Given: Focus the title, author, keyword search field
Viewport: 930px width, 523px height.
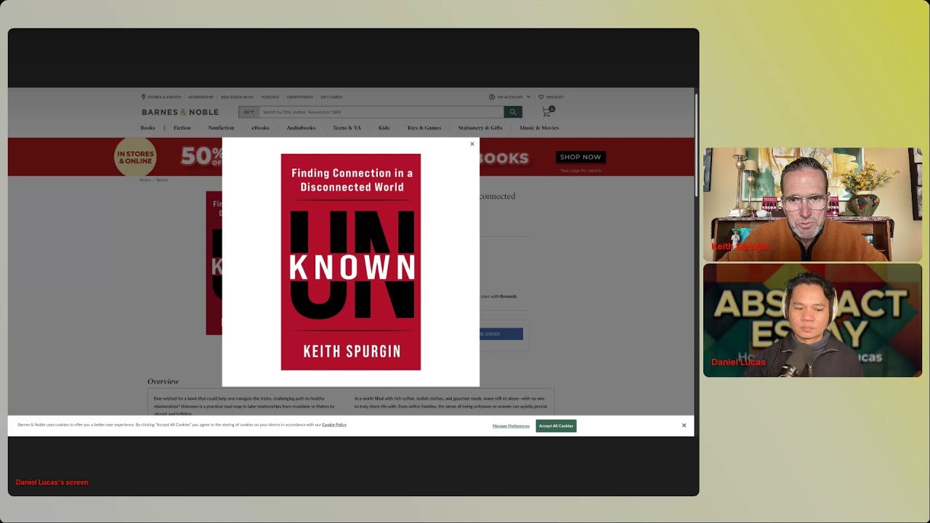Looking at the screenshot, I should (381, 112).
